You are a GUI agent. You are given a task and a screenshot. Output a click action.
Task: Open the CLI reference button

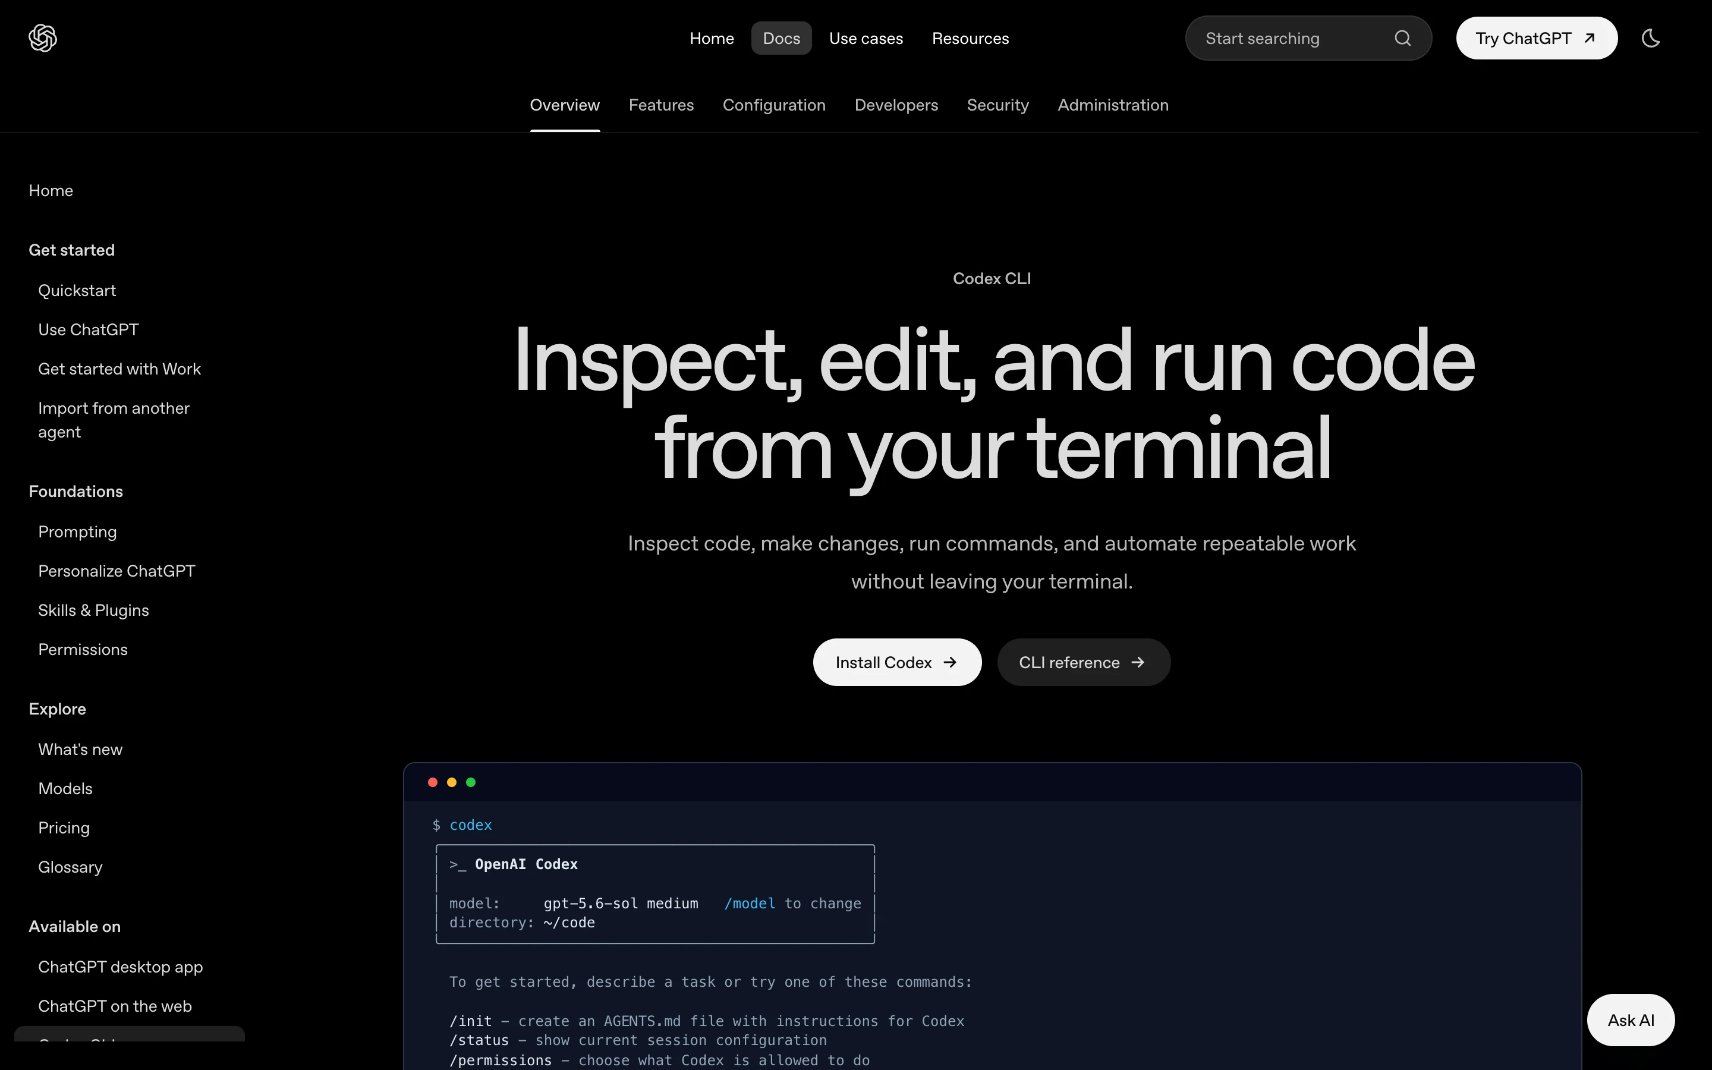1083,662
